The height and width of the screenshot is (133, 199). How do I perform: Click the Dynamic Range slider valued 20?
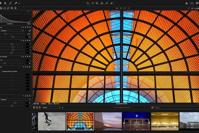pos(4,63)
